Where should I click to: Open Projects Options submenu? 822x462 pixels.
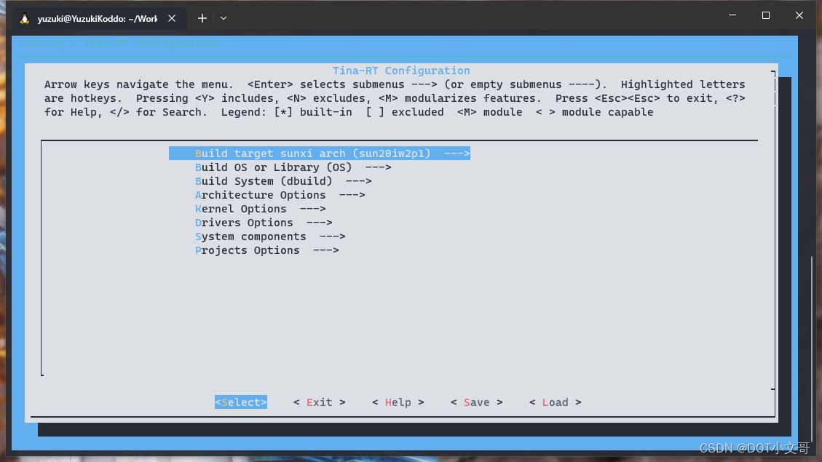[x=266, y=250]
